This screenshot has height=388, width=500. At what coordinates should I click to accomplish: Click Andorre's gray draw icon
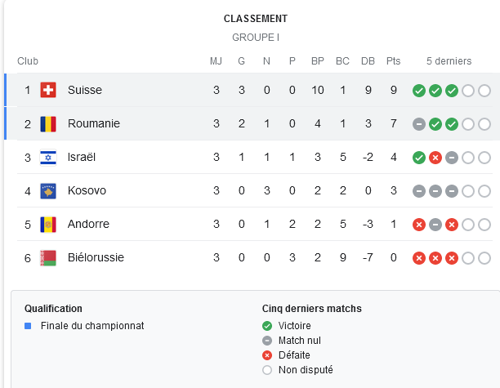point(435,225)
